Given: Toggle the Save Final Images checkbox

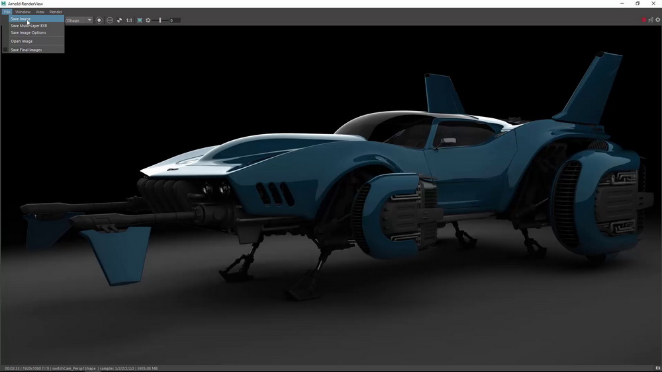Looking at the screenshot, I should pyautogui.click(x=5, y=50).
